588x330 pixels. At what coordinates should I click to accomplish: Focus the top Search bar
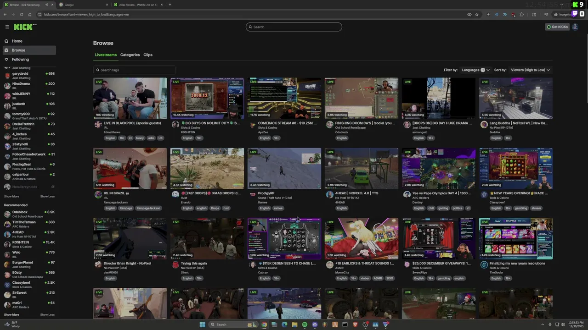pos(294,27)
